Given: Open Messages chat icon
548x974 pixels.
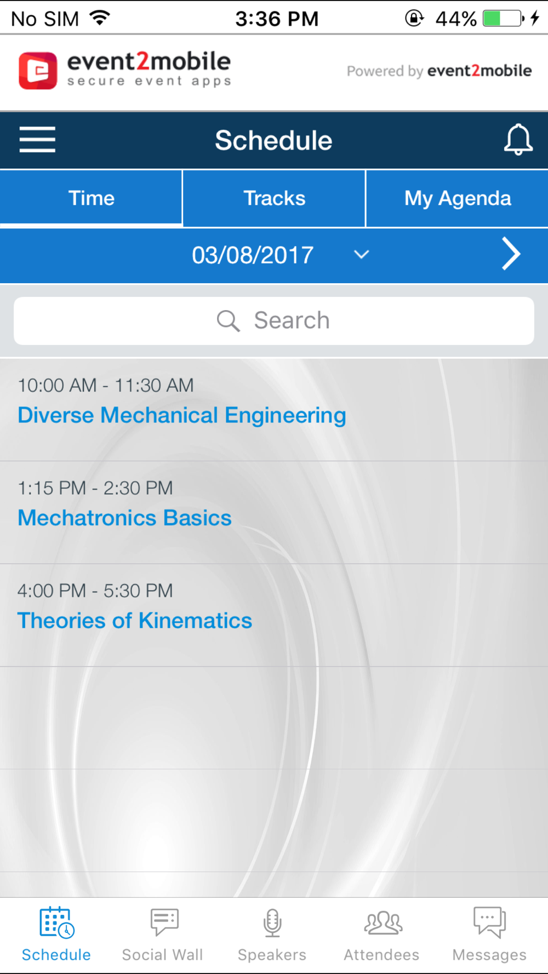Looking at the screenshot, I should pyautogui.click(x=489, y=922).
